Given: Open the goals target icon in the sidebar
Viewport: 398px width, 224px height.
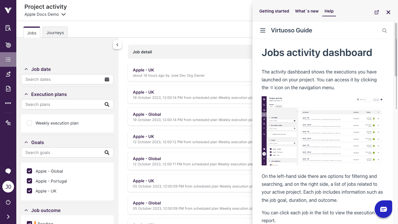Looking at the screenshot, I should (8, 45).
